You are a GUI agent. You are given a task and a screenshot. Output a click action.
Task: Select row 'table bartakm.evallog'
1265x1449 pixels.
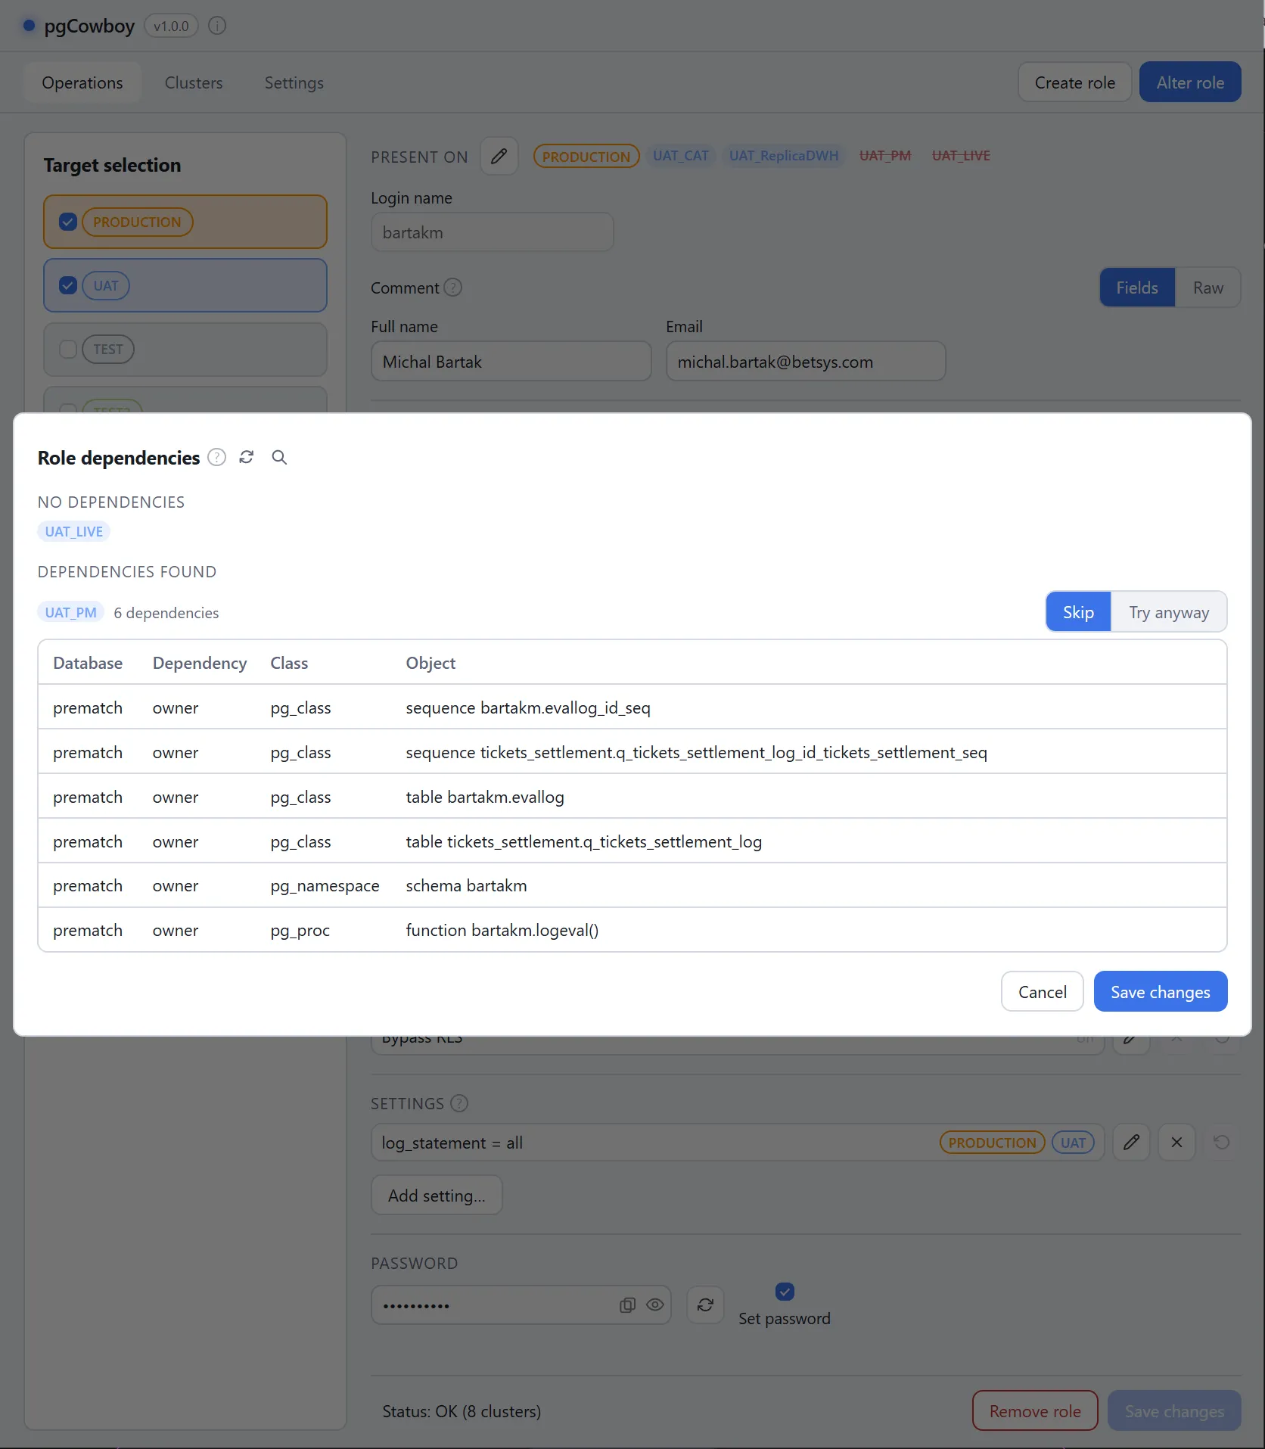632,797
